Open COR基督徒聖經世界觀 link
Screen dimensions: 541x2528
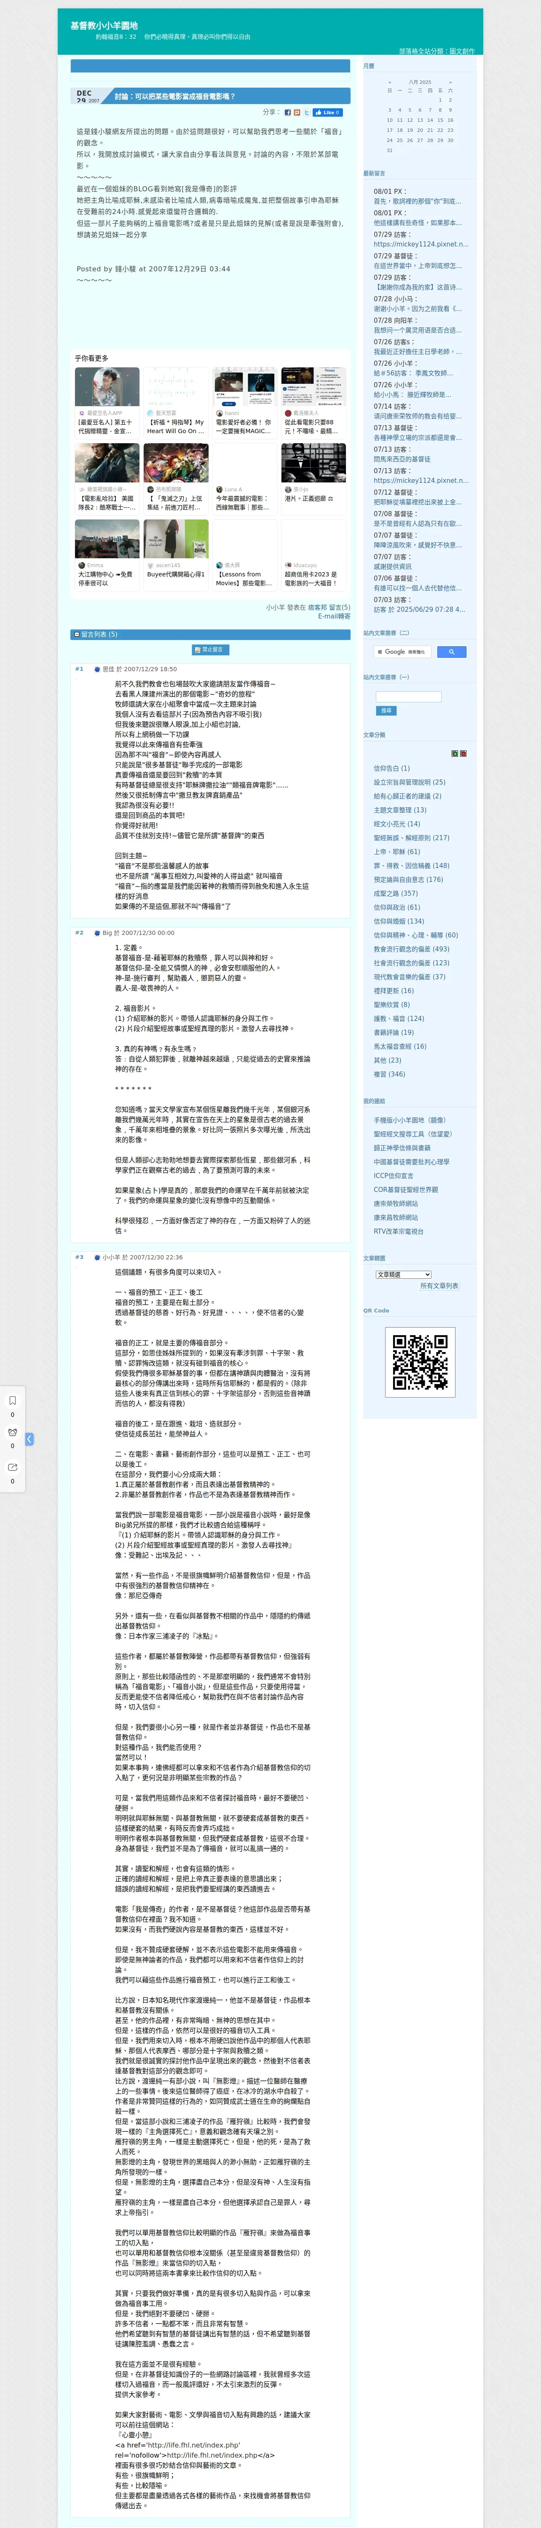[x=405, y=1189]
